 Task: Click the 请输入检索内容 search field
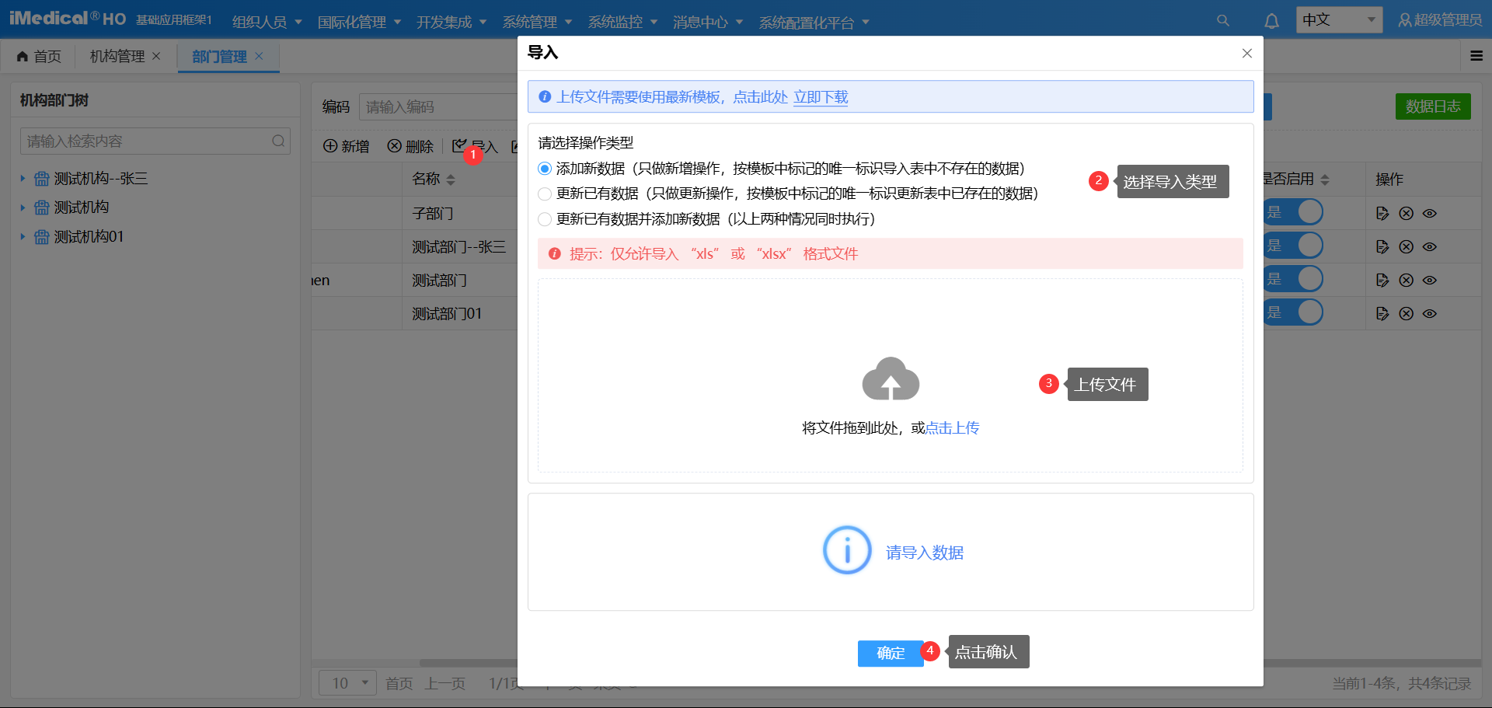[x=155, y=141]
